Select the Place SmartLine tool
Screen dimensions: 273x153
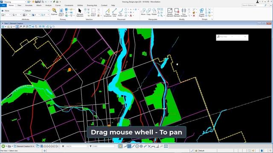(107, 12)
